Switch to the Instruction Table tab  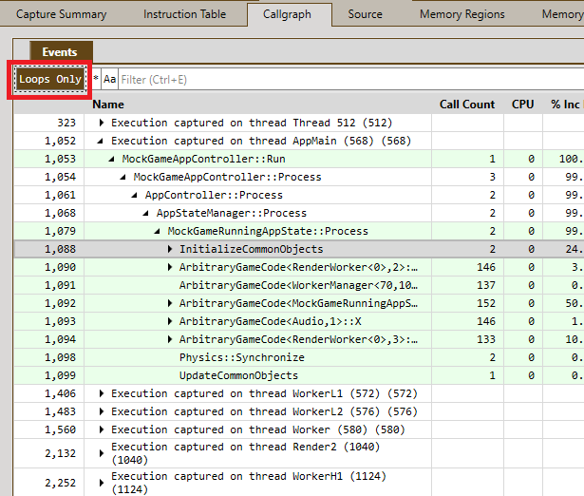pyautogui.click(x=185, y=14)
